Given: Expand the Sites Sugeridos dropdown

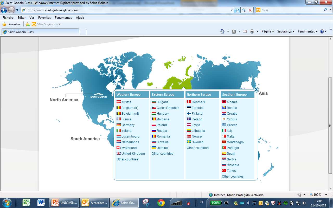Looking at the screenshot, I should pyautogui.click(x=60, y=24).
